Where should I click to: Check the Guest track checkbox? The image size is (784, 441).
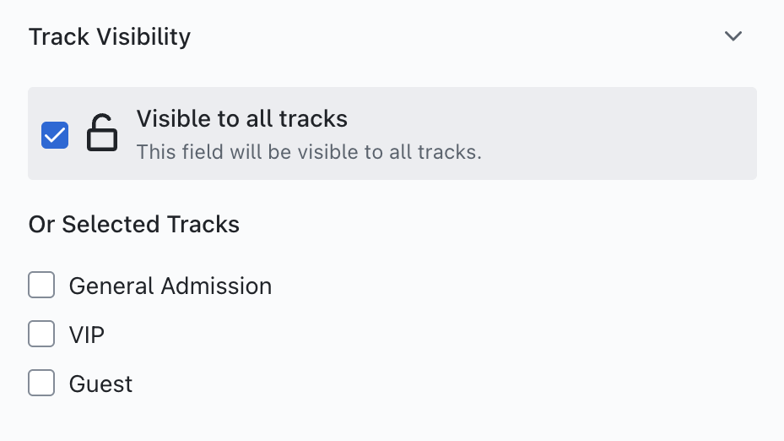(41, 383)
